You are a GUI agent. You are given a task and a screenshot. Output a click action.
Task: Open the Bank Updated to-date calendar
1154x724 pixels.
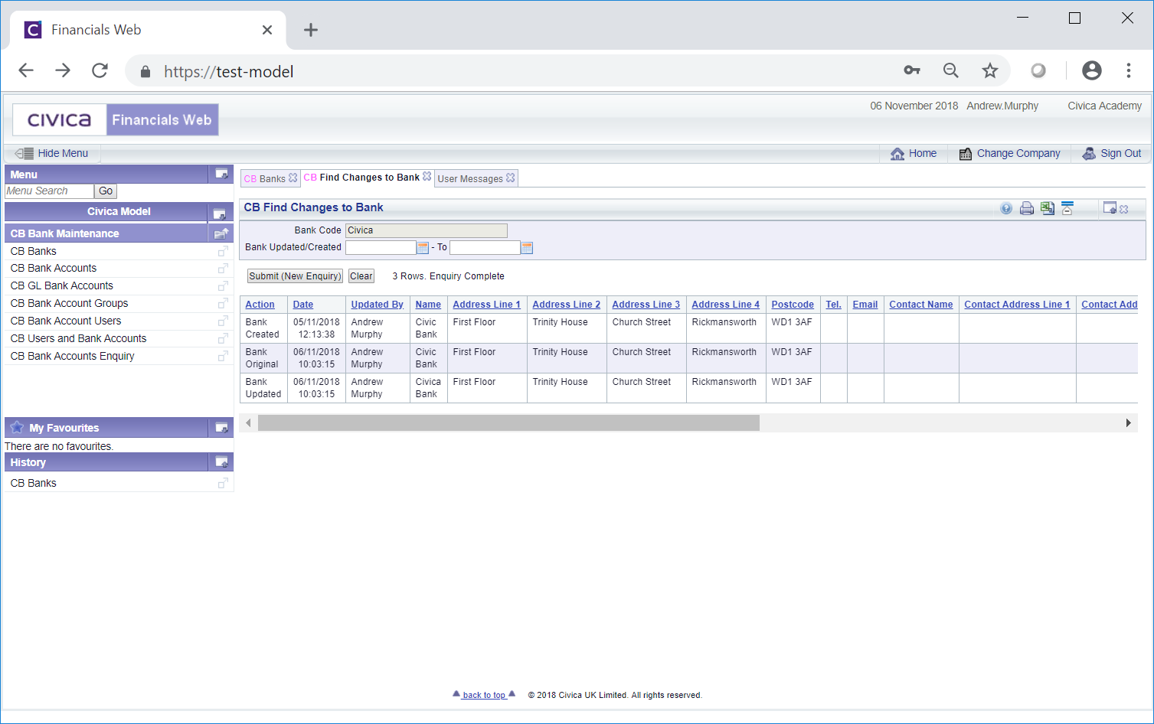(527, 247)
